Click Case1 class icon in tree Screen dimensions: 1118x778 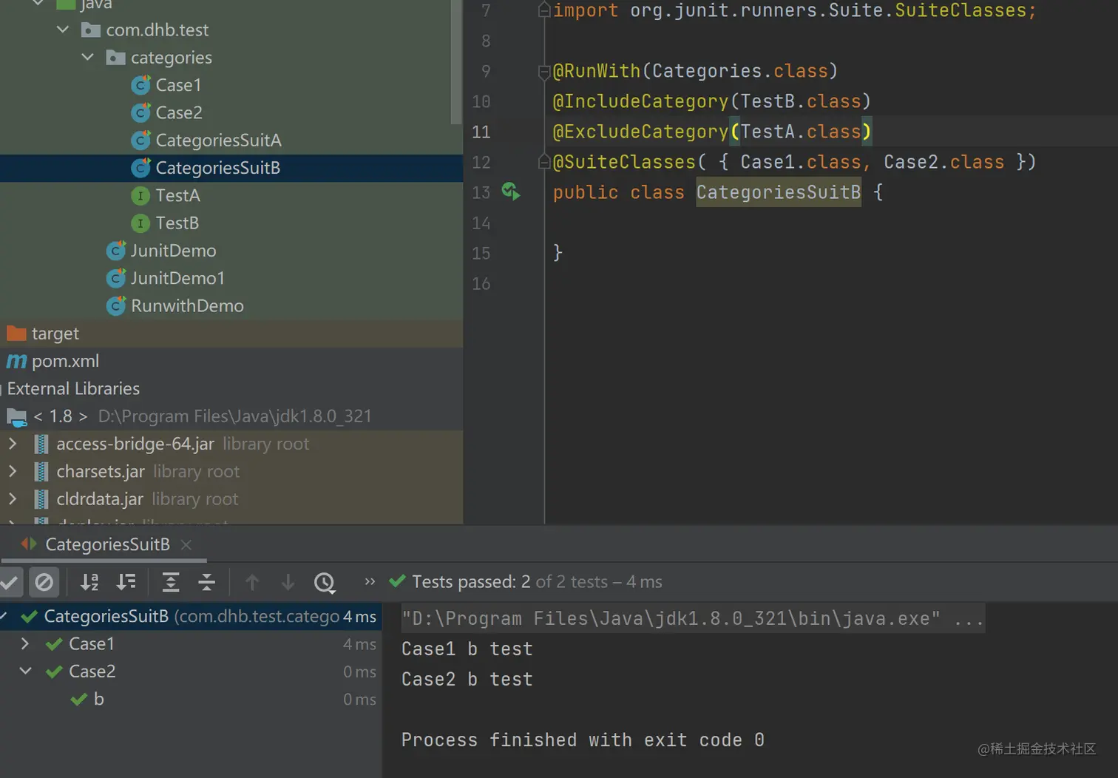click(x=140, y=85)
